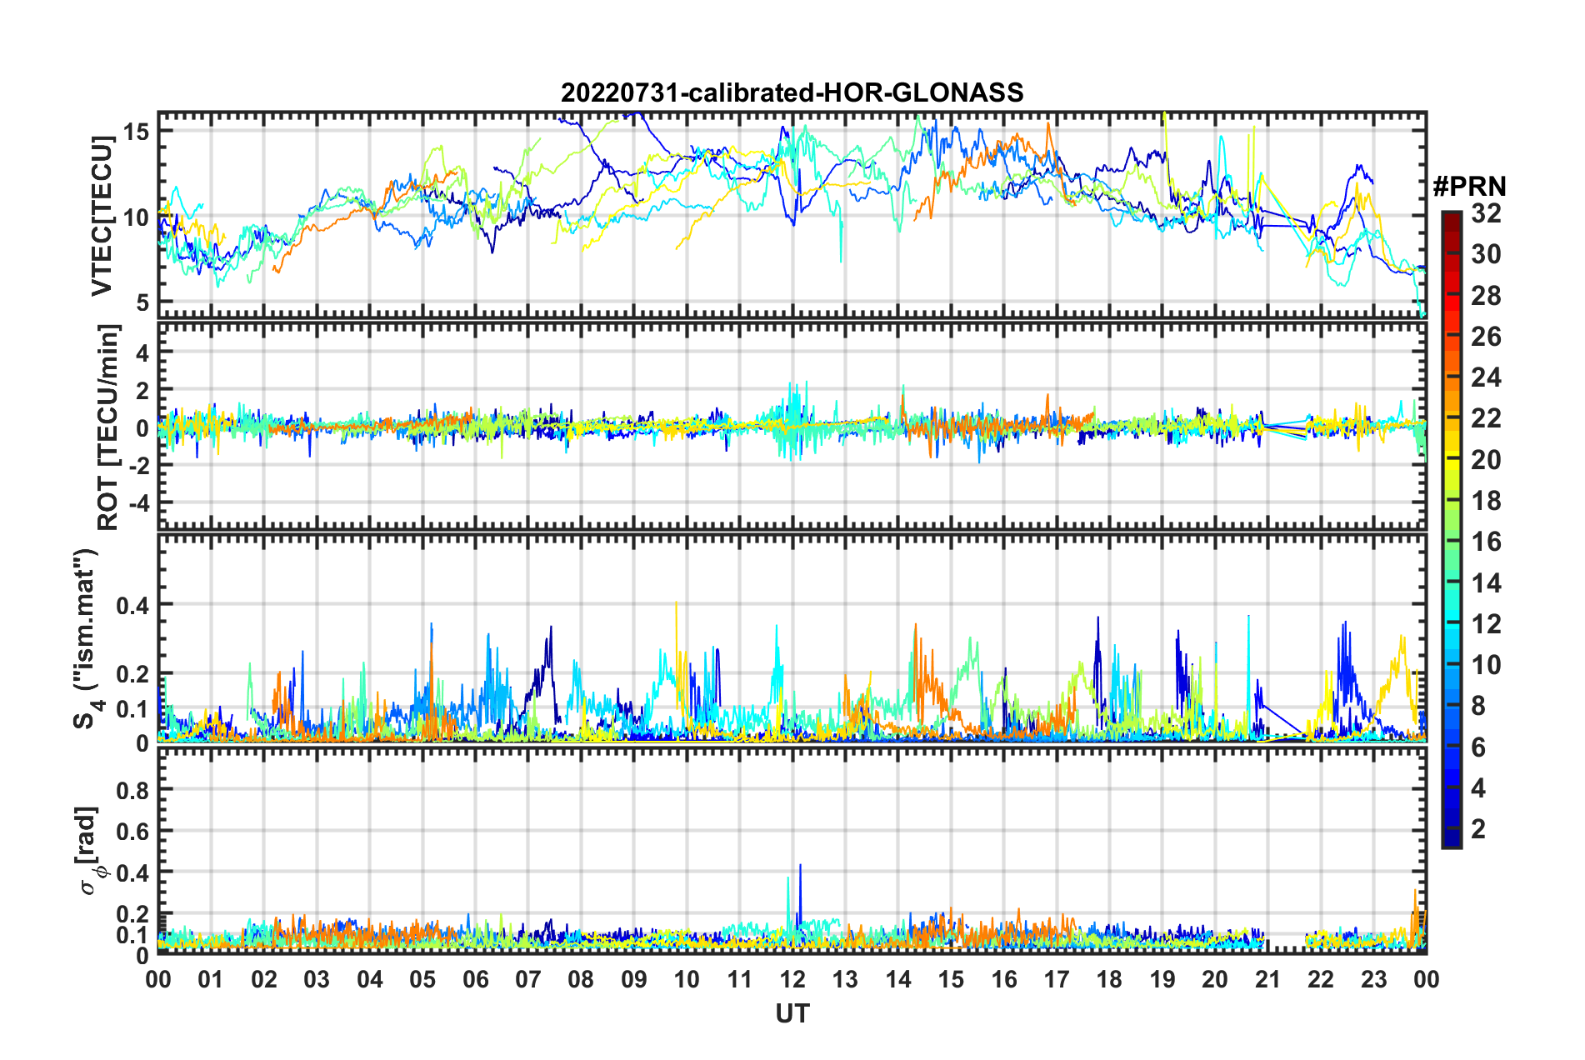Click x-axis hour tick "09"

pyautogui.click(x=634, y=979)
